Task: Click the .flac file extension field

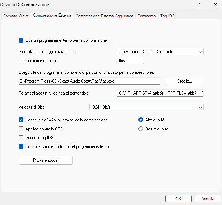Action: (x=130, y=60)
